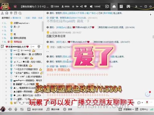Click the airplane icon in title bar
Viewport: 154px width, 115px height.
click(x=77, y=6)
